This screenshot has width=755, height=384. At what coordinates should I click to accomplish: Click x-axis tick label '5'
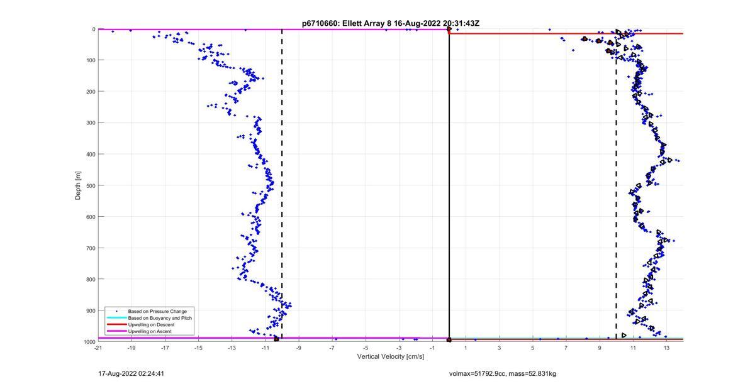click(x=532, y=348)
